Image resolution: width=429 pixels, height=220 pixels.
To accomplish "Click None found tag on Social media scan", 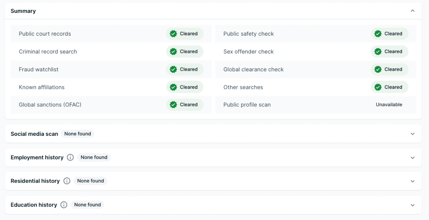I will tap(77, 134).
